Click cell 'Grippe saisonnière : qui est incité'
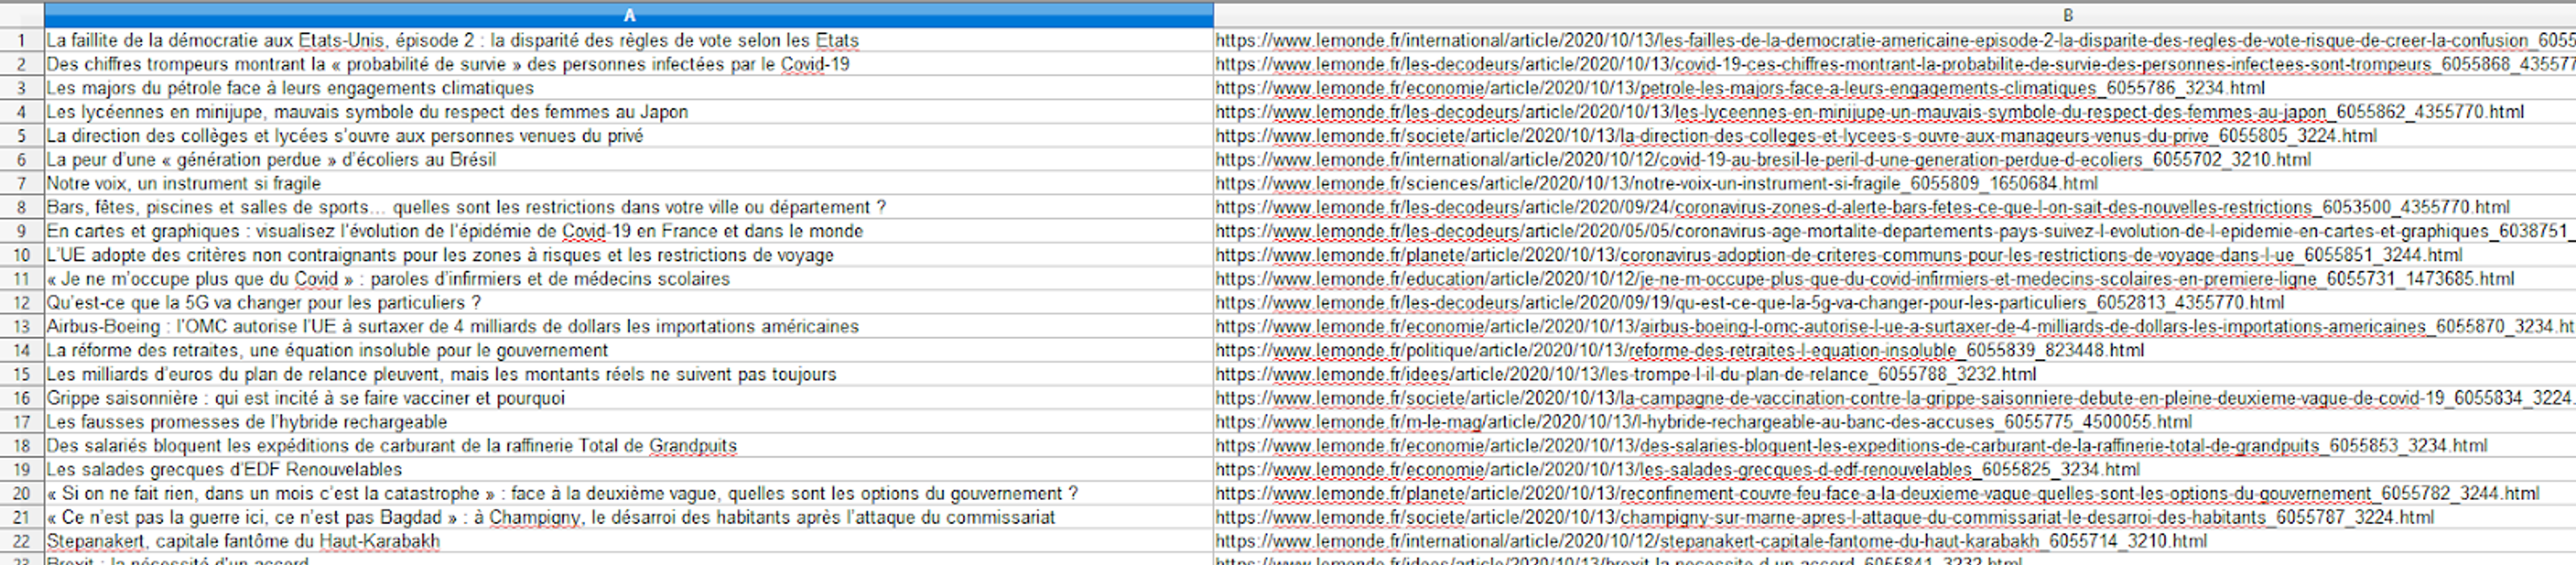Image resolution: width=2576 pixels, height=565 pixels. [x=629, y=398]
